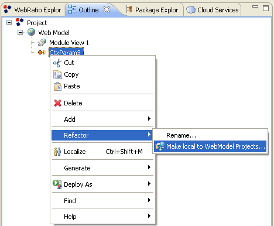Open the Help menu entry
Image resolution: width=274 pixels, height=226 pixels.
(102, 217)
